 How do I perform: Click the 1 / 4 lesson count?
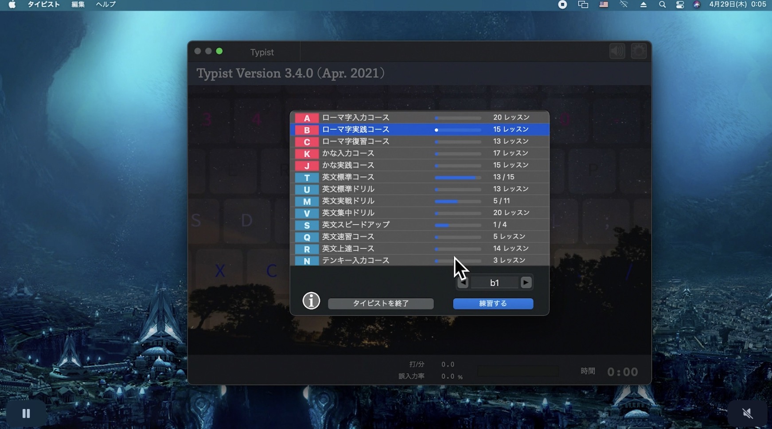coord(500,225)
